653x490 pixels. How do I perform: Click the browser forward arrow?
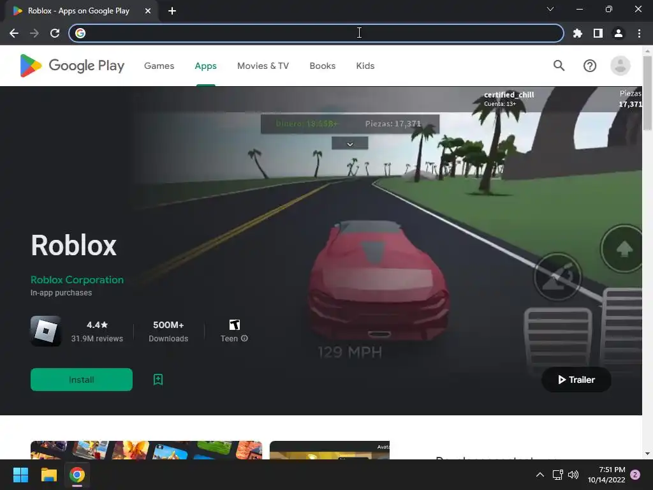pos(34,33)
